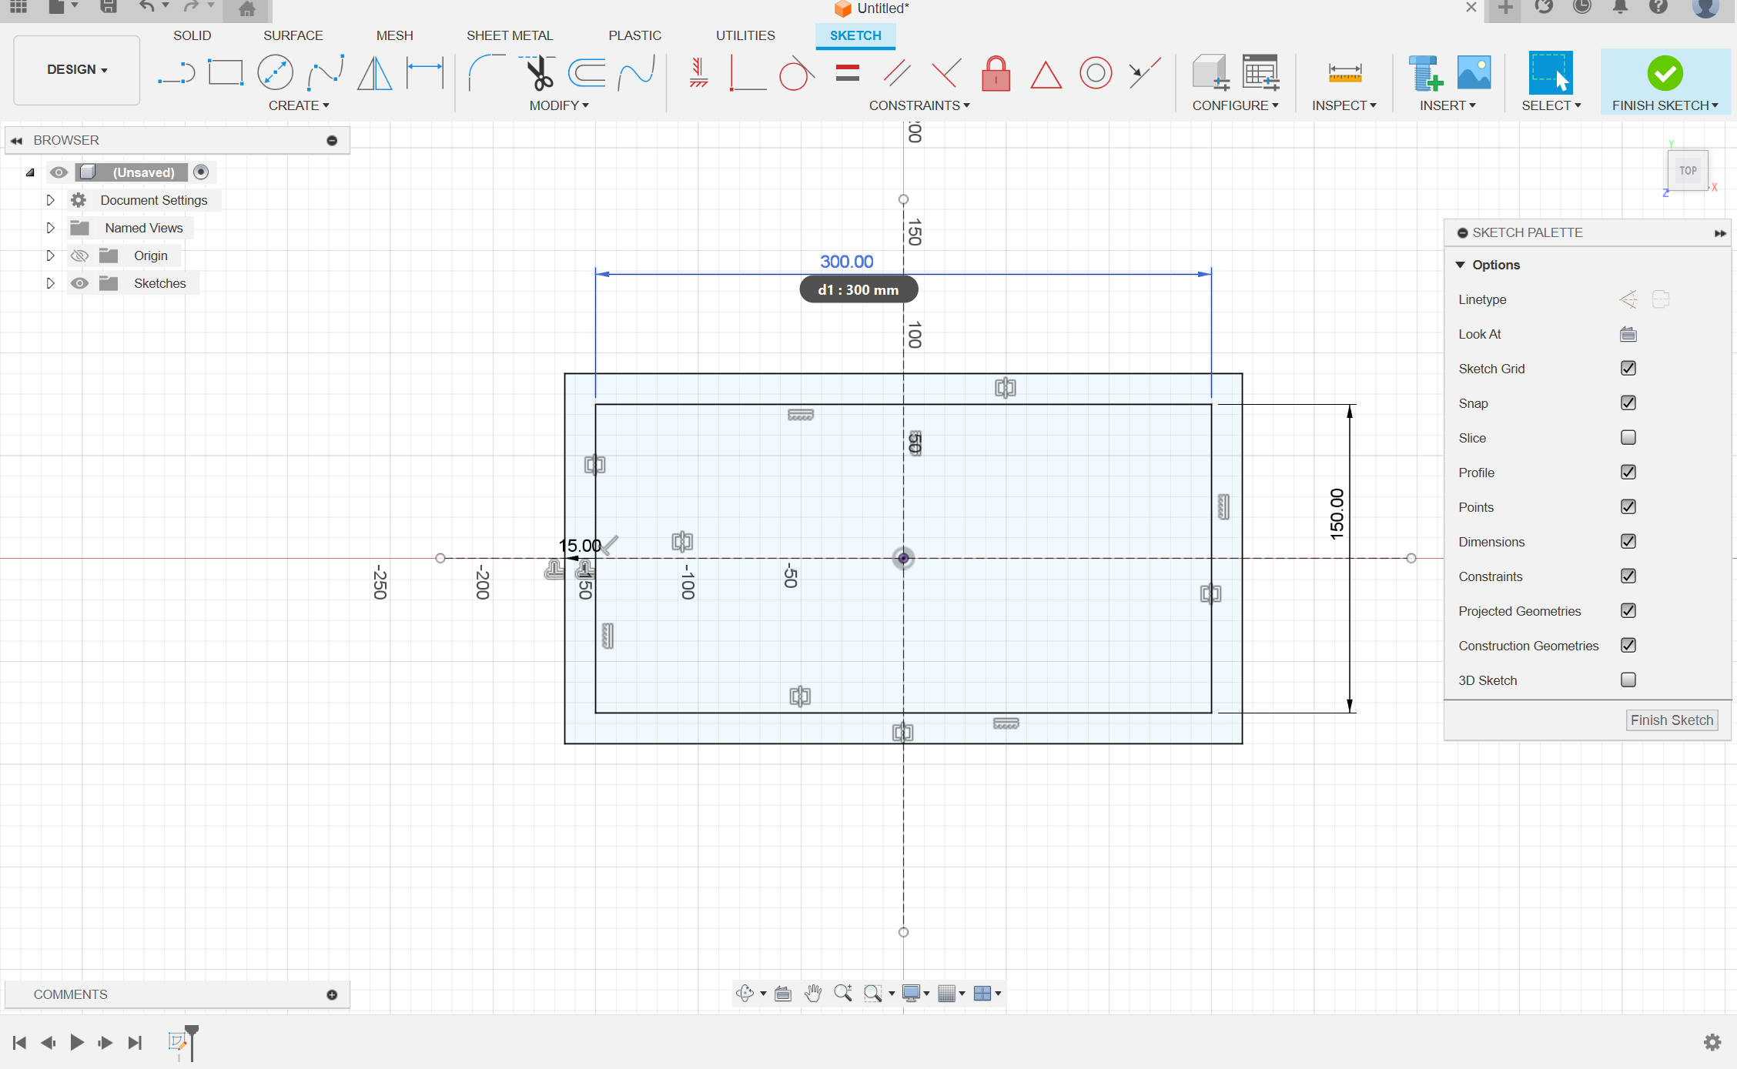The width and height of the screenshot is (1737, 1069).
Task: Select the Line tool
Action: click(x=176, y=74)
